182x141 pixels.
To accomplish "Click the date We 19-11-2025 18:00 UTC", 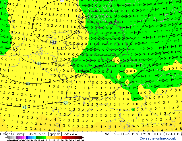I will [133, 134].
